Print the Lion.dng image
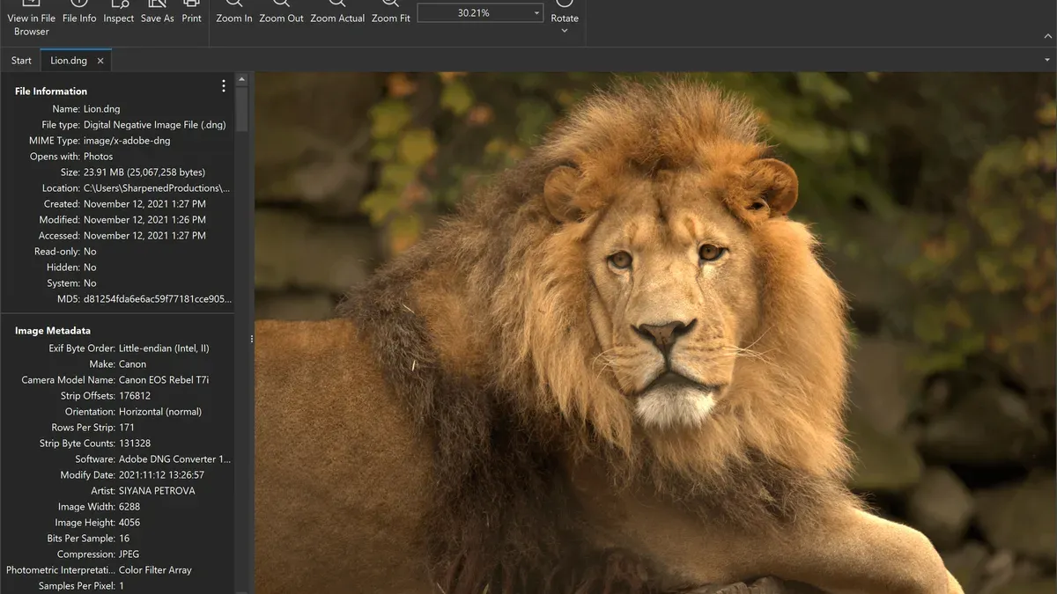Image resolution: width=1057 pixels, height=594 pixels. 192,11
